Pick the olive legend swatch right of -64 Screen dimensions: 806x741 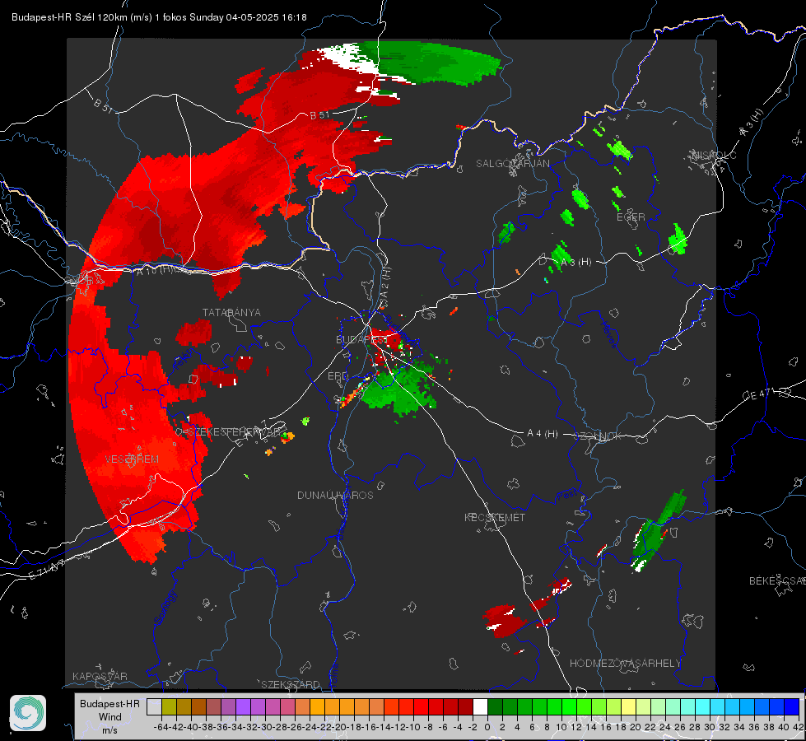(x=169, y=706)
